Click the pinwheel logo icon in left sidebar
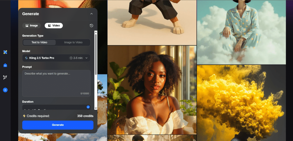This screenshot has height=141, width=293. [5, 52]
